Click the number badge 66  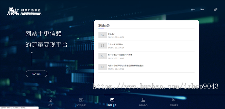pos(102,46)
